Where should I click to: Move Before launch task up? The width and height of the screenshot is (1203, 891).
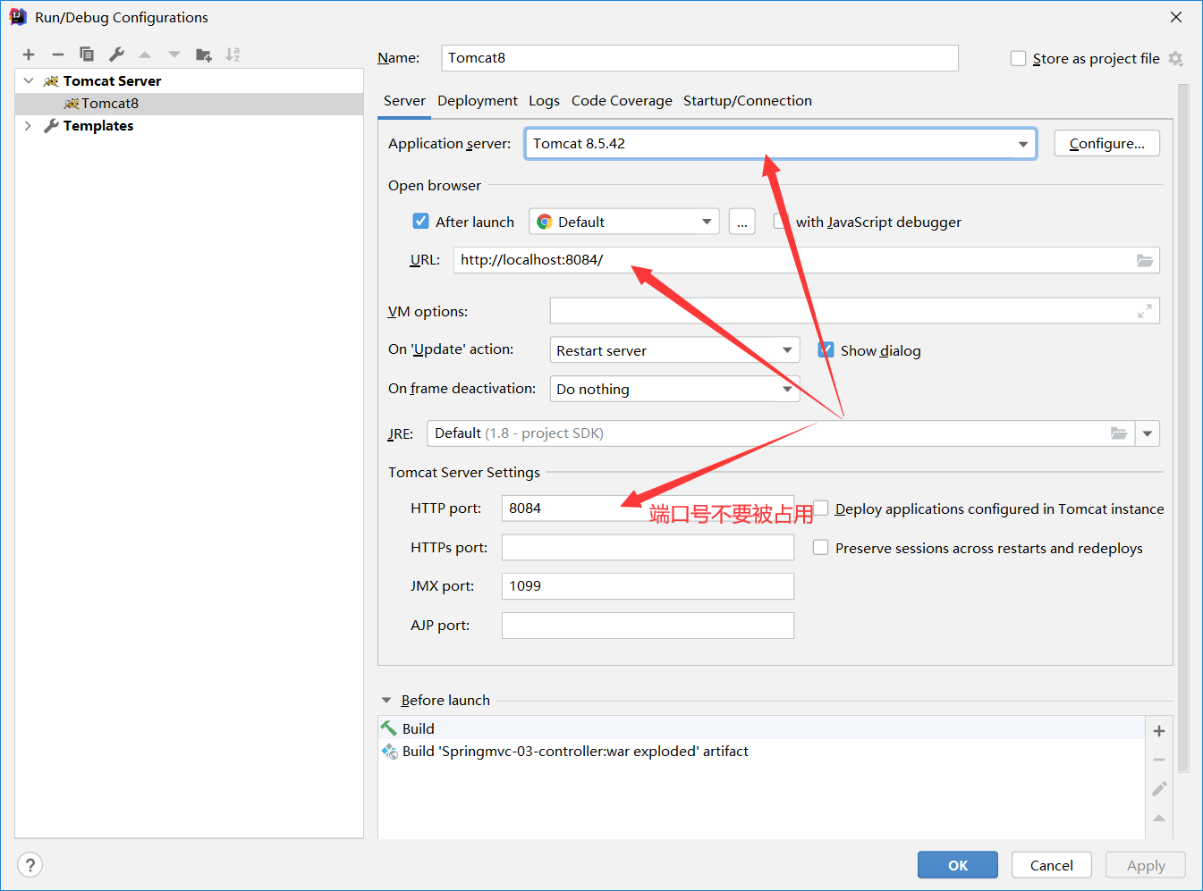pos(1159,818)
